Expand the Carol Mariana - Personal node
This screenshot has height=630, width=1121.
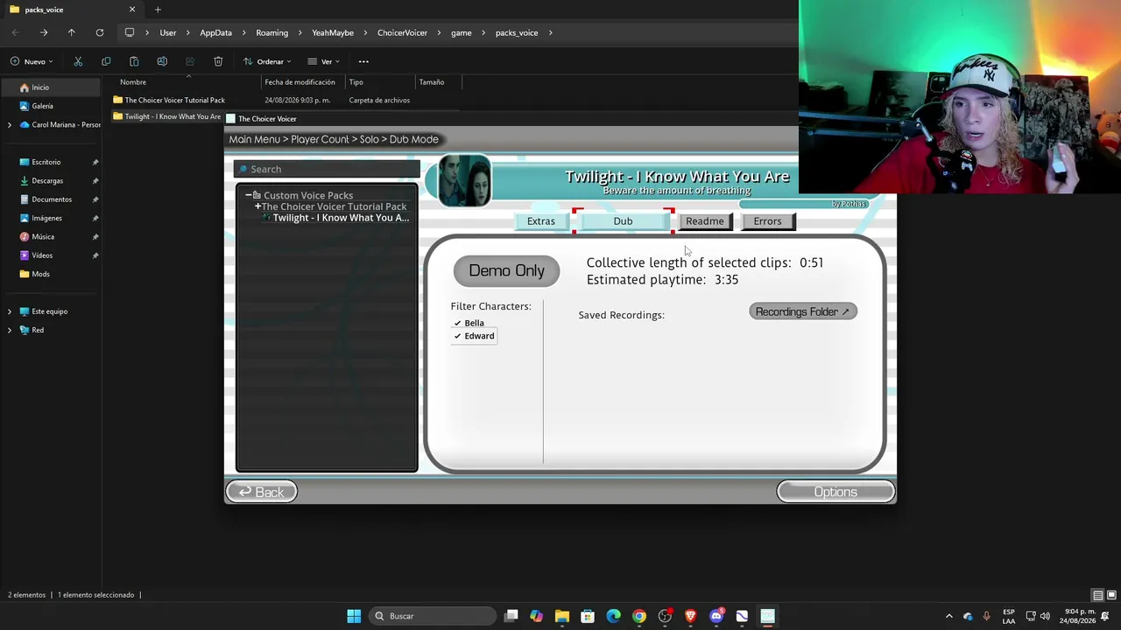[x=10, y=125]
